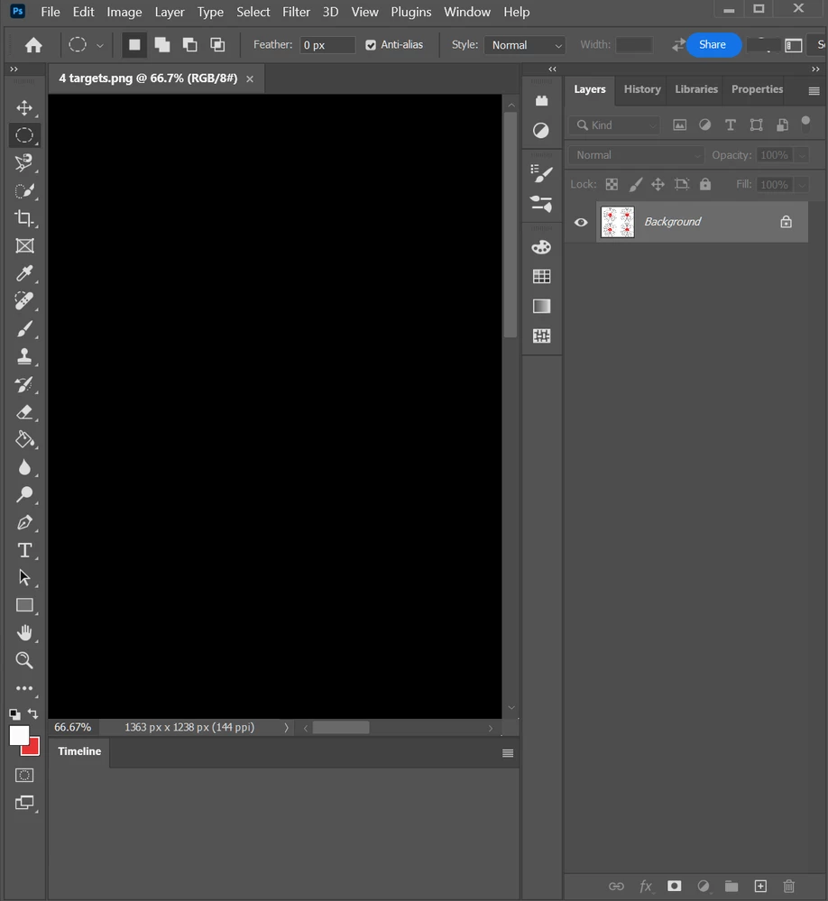Select the Pen tool
Screen dimensions: 828x901
click(x=24, y=522)
